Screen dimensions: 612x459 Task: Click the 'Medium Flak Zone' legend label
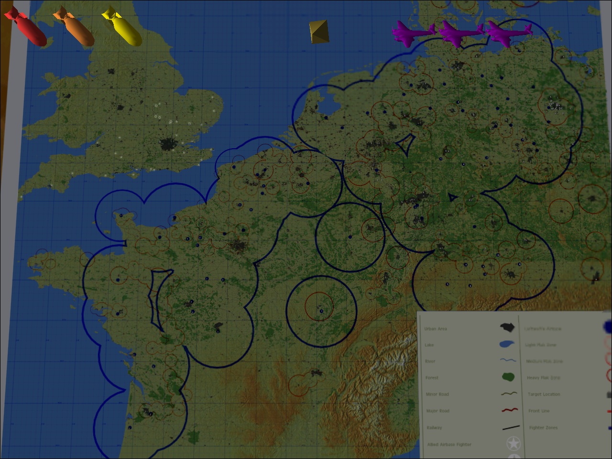(x=544, y=361)
